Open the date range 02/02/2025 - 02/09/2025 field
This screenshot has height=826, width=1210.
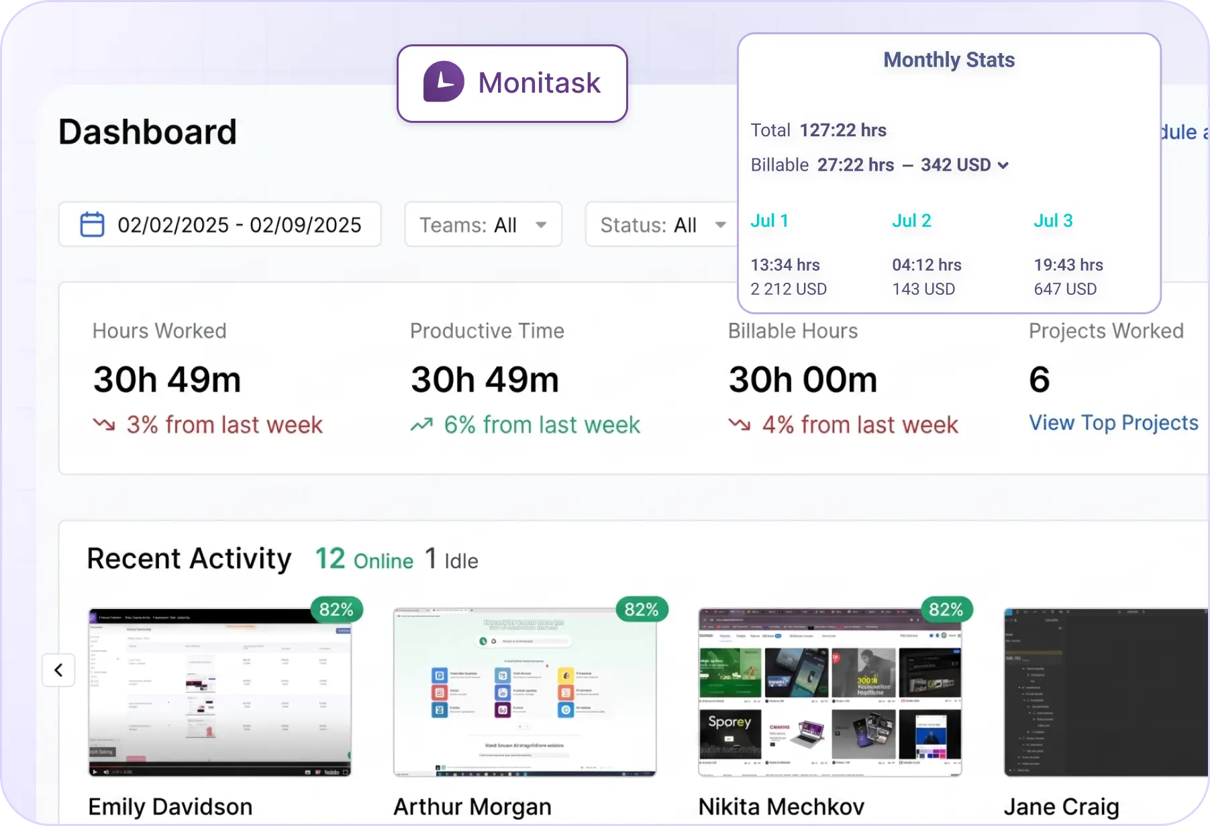(220, 224)
